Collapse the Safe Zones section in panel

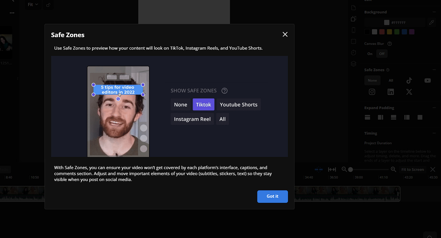click(x=434, y=70)
